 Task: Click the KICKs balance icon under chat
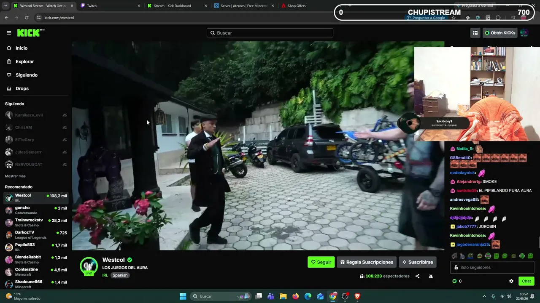[454, 281]
